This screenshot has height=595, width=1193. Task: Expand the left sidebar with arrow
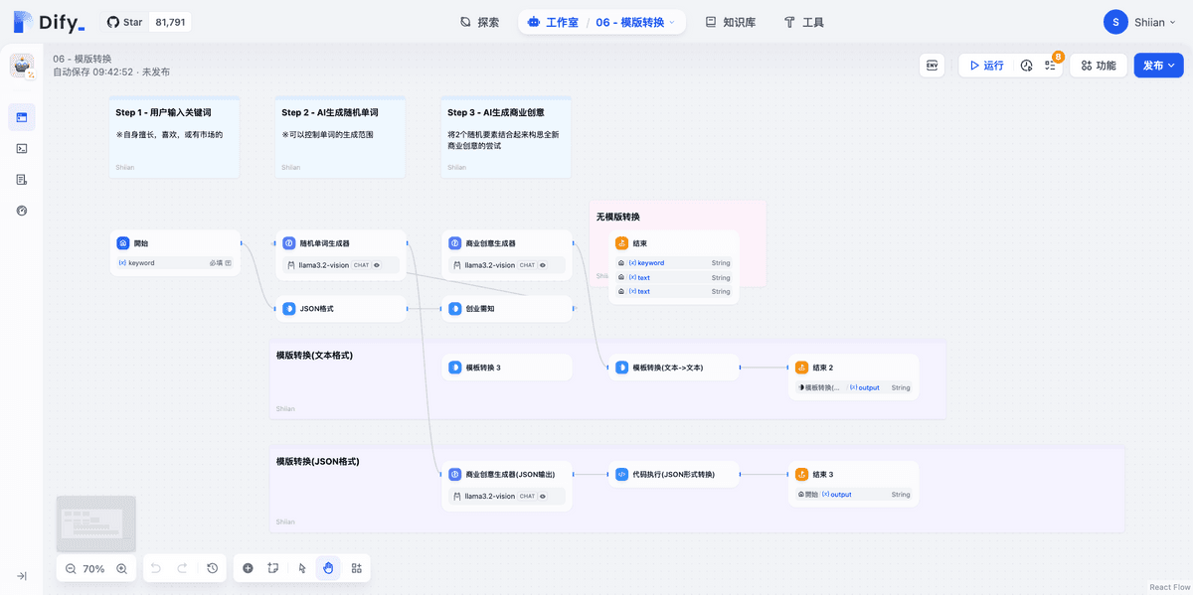[x=22, y=575]
